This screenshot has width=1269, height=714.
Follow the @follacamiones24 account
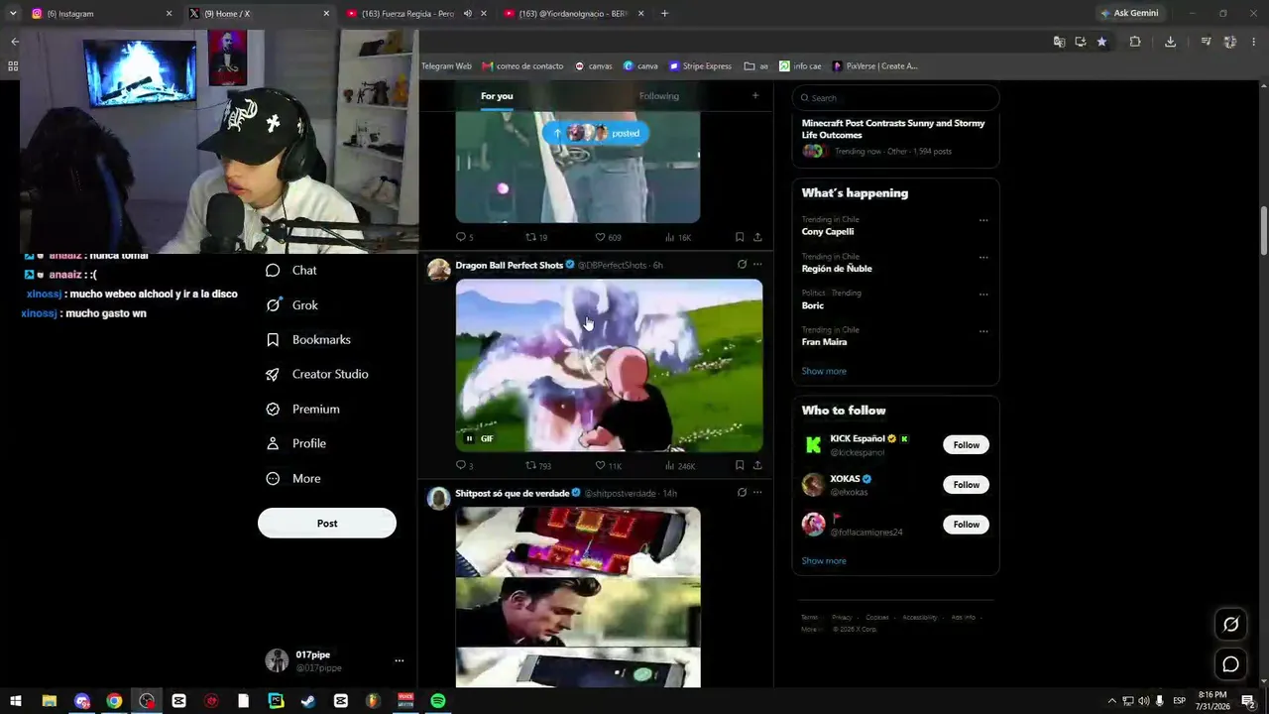click(966, 525)
